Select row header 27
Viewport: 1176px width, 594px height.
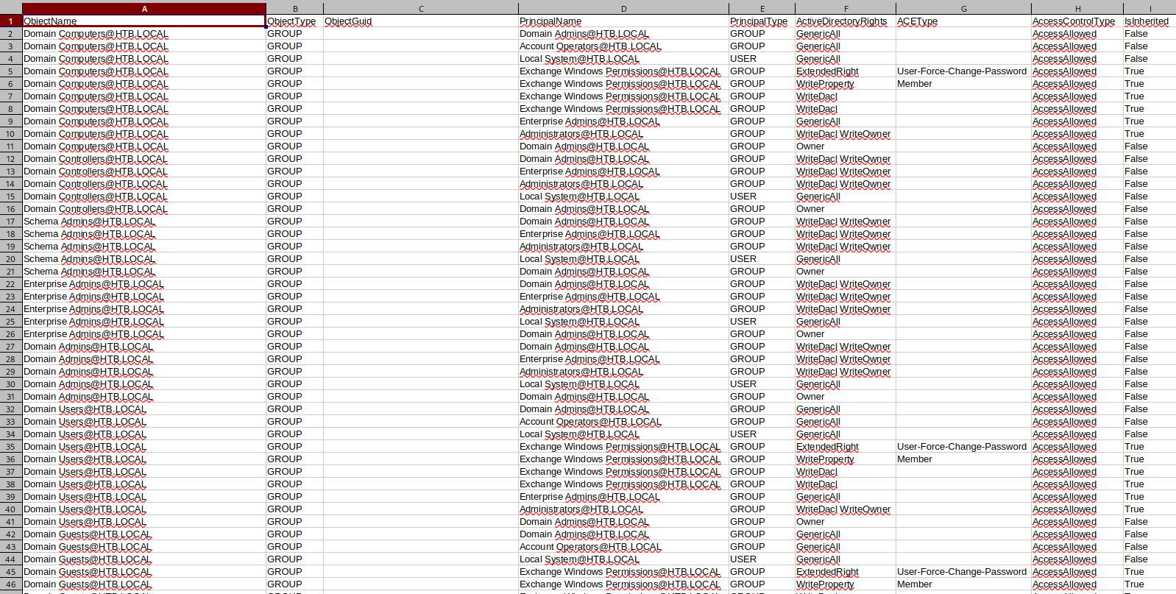pos(11,347)
